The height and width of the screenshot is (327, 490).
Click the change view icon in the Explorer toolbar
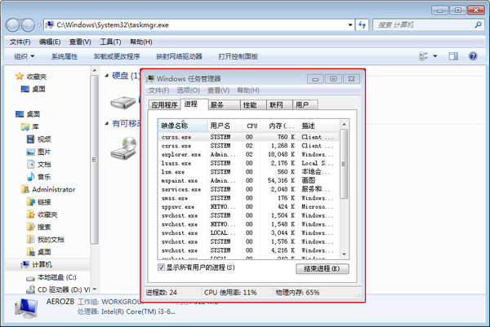(424, 56)
